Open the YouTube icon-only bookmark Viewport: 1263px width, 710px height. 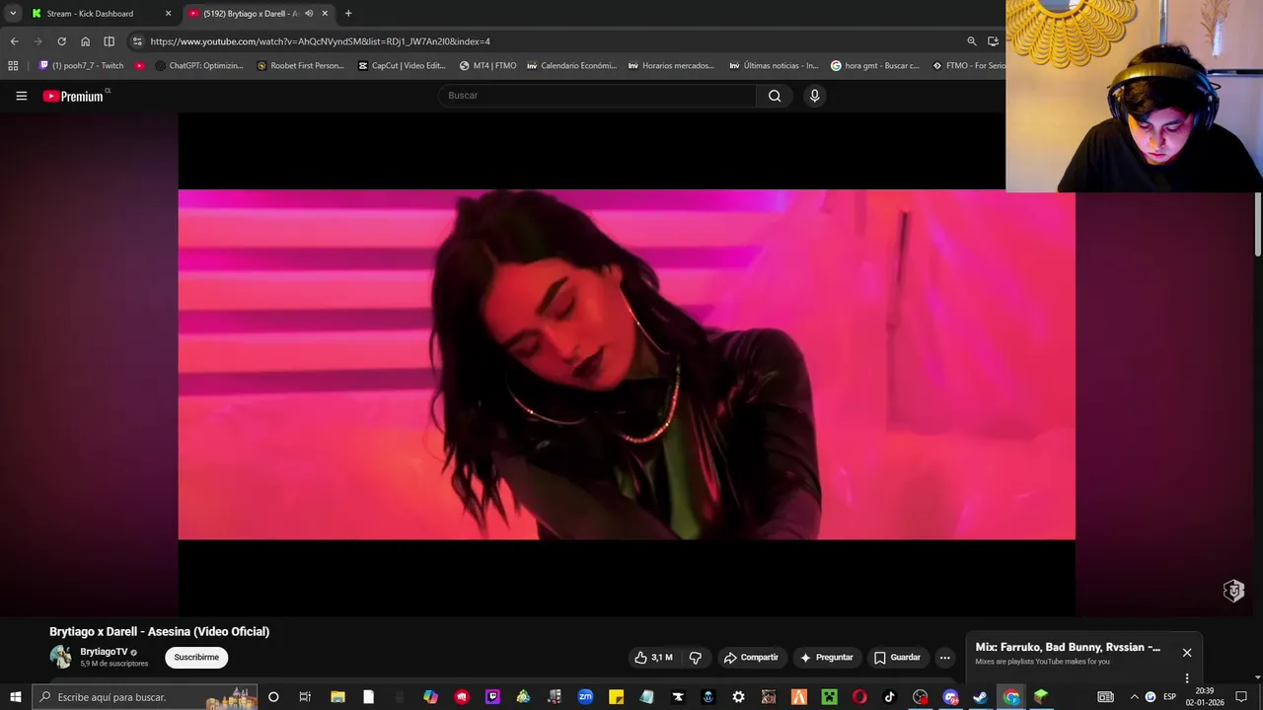[x=140, y=66]
